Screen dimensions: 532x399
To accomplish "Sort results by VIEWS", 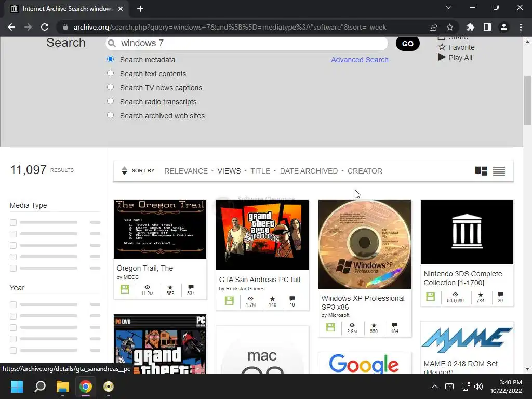I will click(229, 171).
